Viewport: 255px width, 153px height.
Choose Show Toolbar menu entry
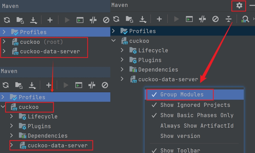194,150
